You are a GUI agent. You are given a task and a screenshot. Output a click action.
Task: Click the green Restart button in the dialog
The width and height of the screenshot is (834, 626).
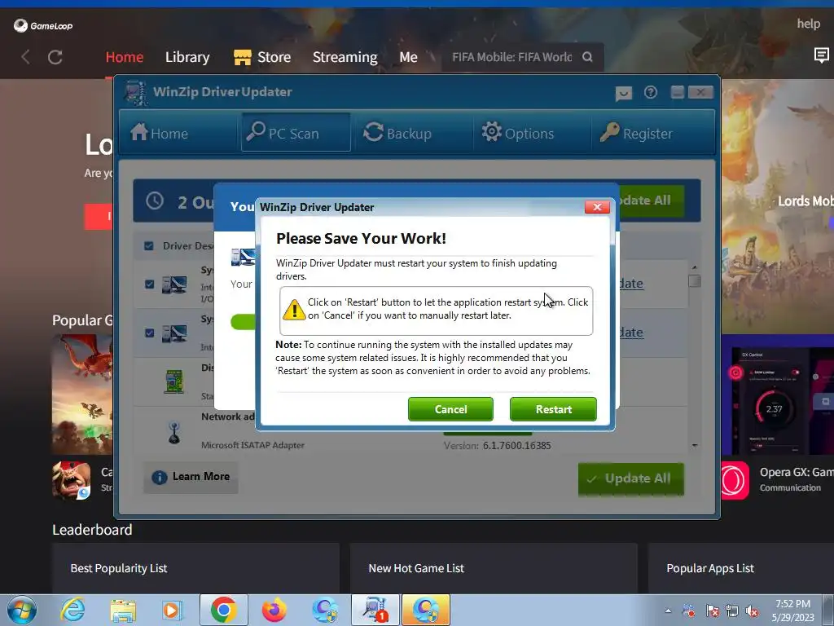click(553, 409)
